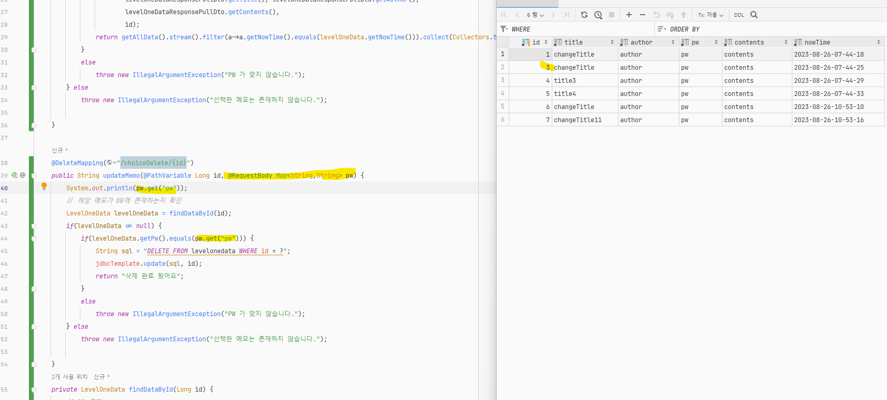The height and width of the screenshot is (400, 887).
Task: Click the @ gutter marker on line 39
Action: coord(23,175)
